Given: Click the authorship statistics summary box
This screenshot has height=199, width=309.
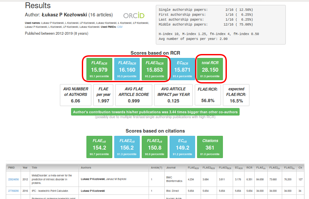Looking at the screenshot, I should [x=221, y=25].
